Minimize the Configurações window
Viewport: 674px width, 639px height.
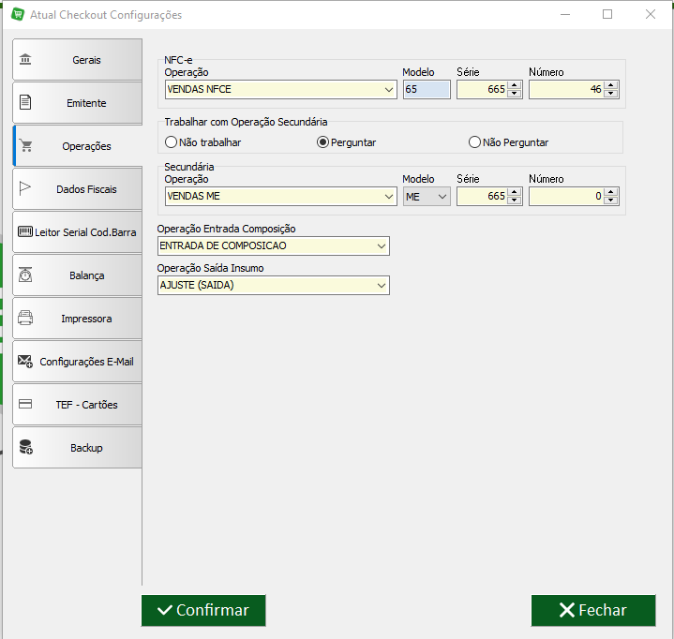(565, 15)
